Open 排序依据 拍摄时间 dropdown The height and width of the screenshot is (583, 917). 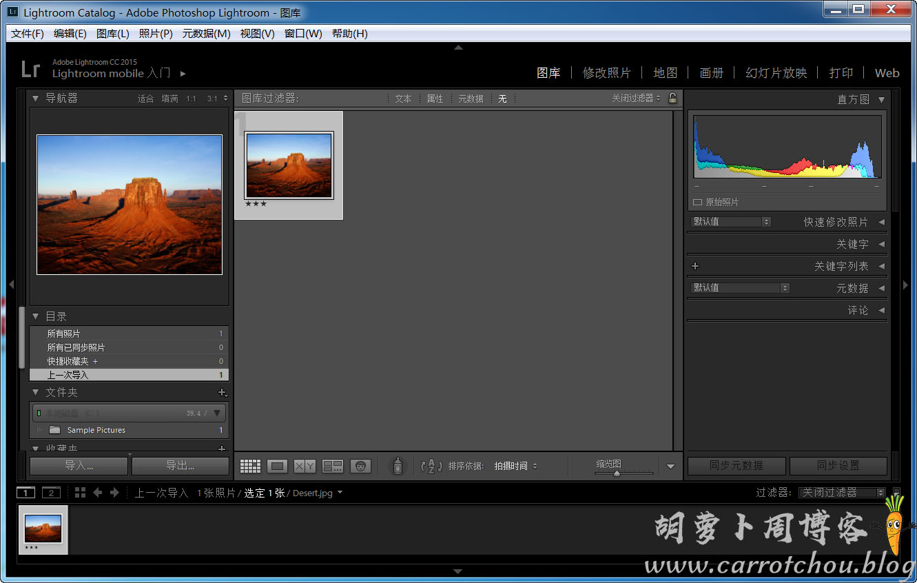coord(515,467)
